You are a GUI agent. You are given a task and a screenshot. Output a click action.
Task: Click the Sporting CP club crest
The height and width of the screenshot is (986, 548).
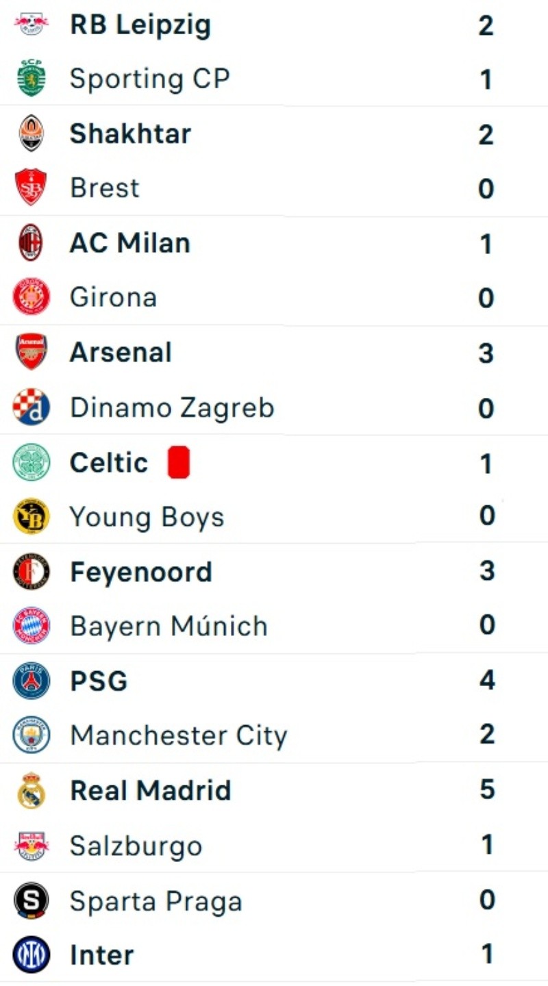(31, 79)
